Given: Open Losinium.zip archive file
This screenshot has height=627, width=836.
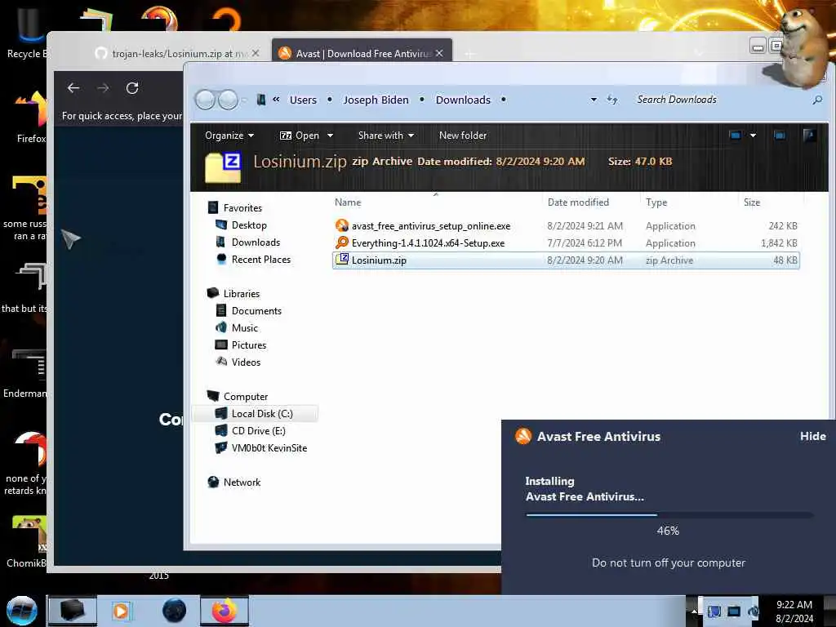Looking at the screenshot, I should tap(566, 260).
